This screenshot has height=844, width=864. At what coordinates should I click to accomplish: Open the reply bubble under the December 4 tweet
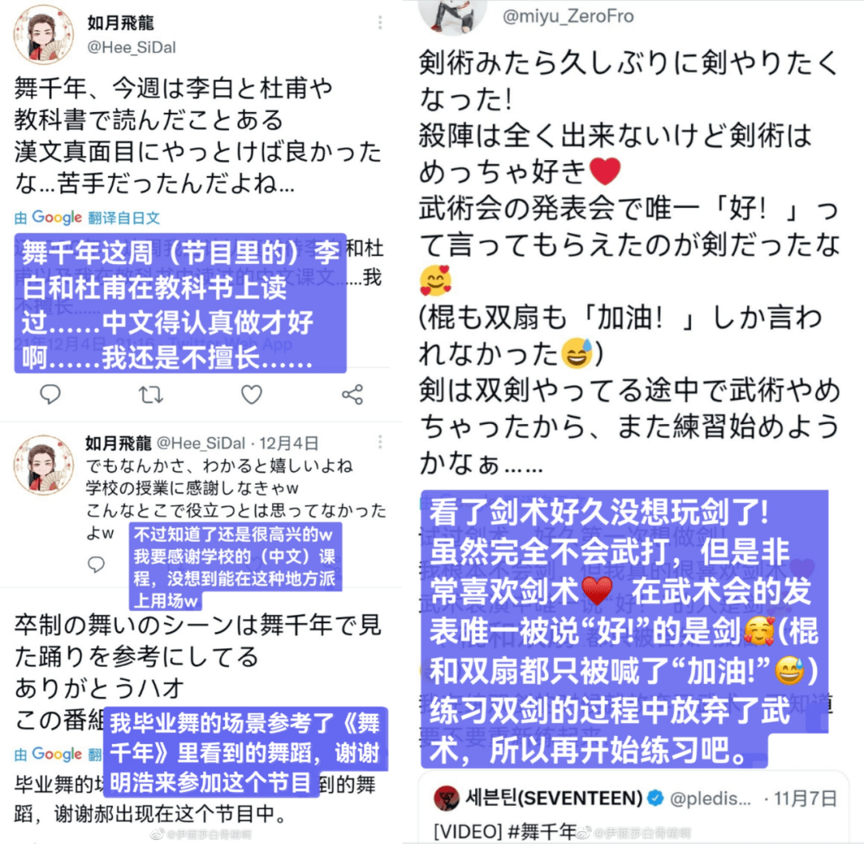pos(96,565)
